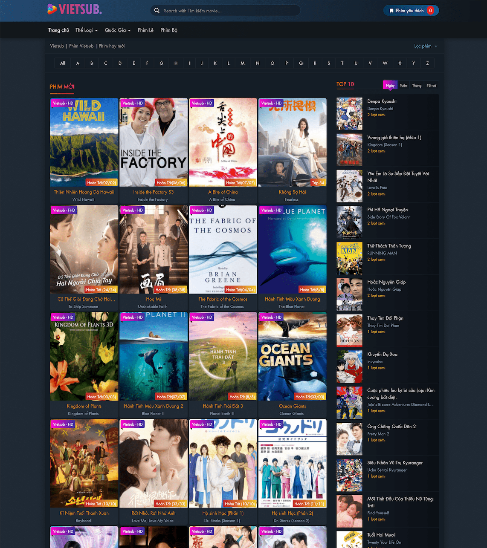
Task: Expand the Thể Loại dropdown menu
Action: tap(86, 30)
